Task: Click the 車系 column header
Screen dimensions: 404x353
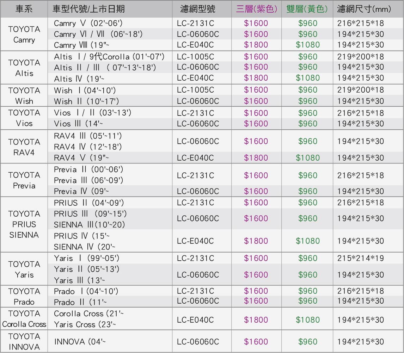Action: point(24,9)
